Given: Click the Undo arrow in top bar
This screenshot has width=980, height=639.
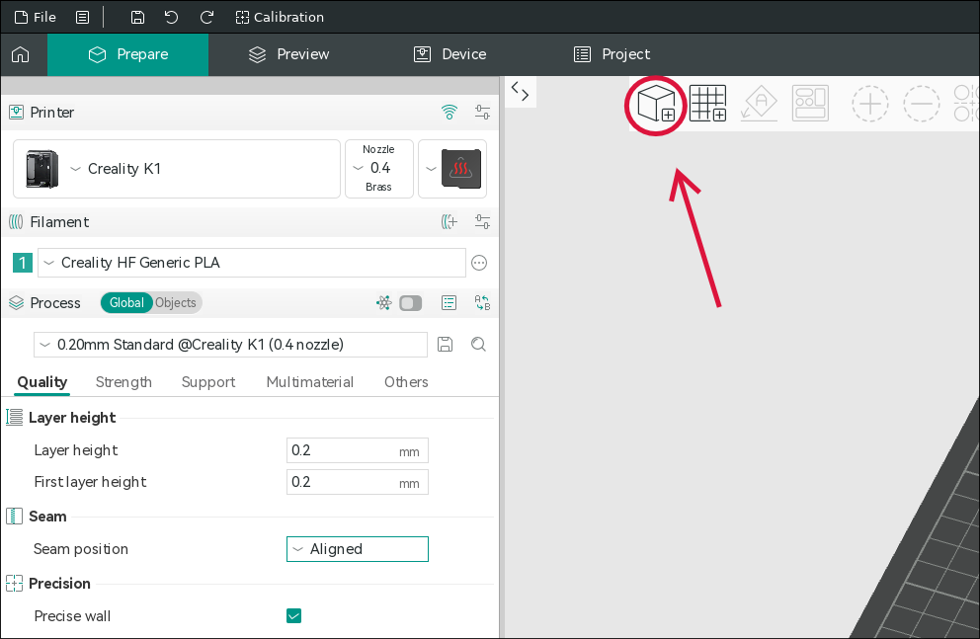Looking at the screenshot, I should click(171, 18).
